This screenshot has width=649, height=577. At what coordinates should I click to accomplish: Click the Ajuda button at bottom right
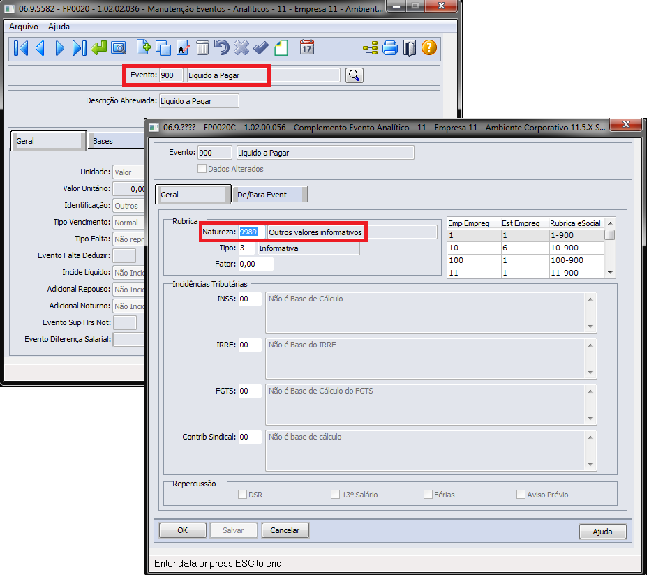[x=602, y=532]
